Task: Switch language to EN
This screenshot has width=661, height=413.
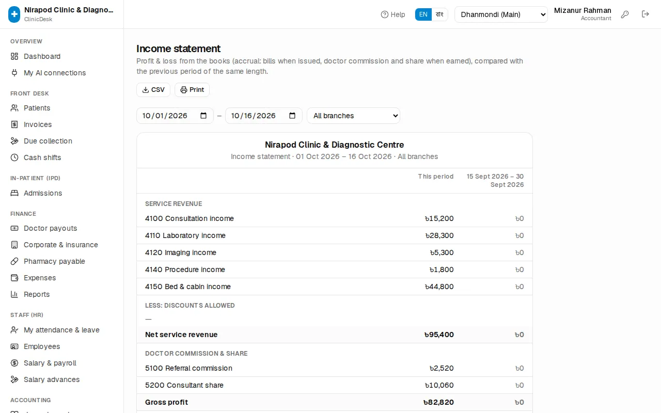Action: 423,14
